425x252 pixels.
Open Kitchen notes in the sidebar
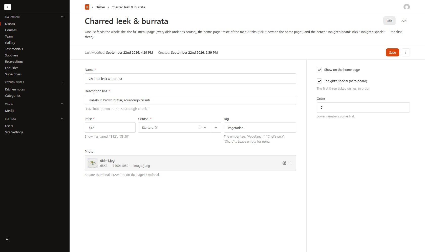coord(15,89)
